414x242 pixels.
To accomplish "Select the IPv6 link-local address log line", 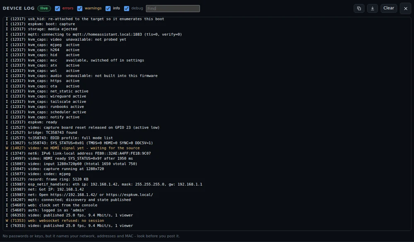I will [78, 153].
